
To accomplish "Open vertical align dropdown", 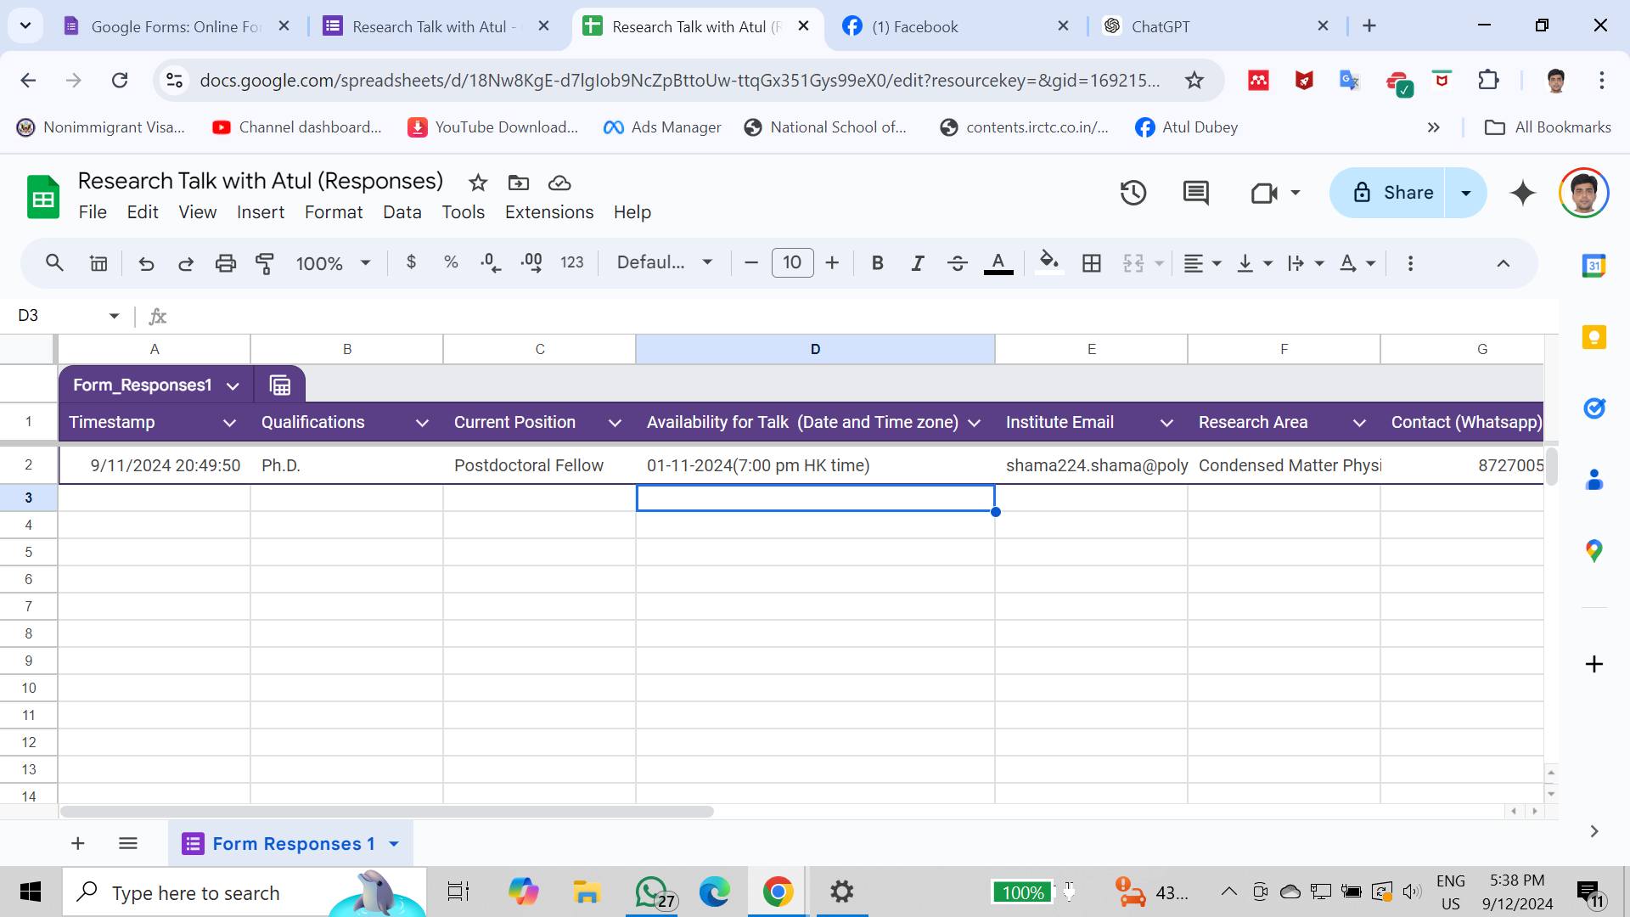I will 1254,263.
